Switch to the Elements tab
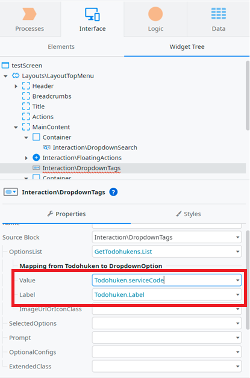This screenshot has height=378, width=250. (61, 47)
